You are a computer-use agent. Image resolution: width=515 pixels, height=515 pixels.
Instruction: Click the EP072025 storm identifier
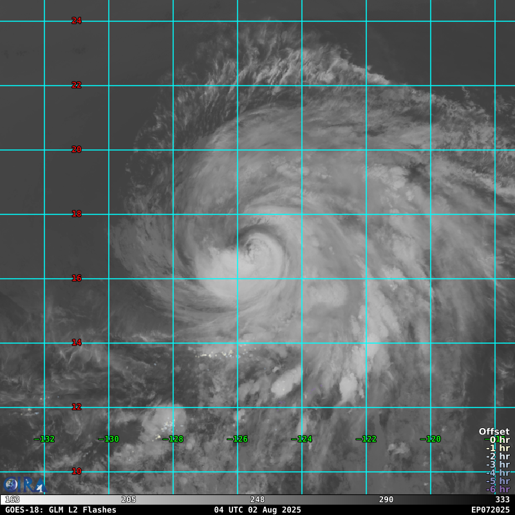pyautogui.click(x=490, y=510)
